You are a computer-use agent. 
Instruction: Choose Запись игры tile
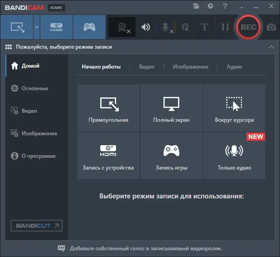(x=172, y=156)
